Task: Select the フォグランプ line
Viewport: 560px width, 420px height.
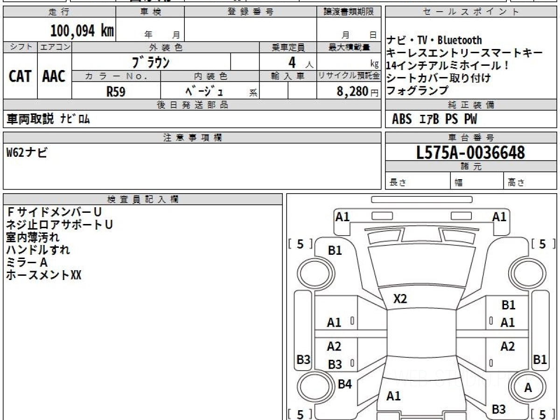Action: [417, 90]
